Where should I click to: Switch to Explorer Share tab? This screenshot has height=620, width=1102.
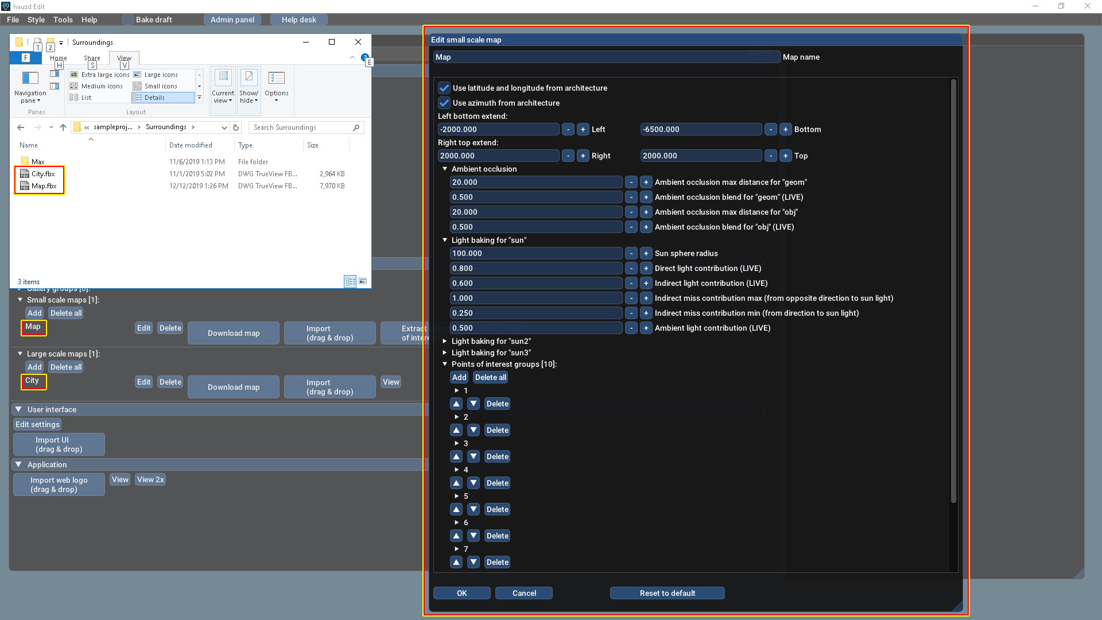coord(92,58)
